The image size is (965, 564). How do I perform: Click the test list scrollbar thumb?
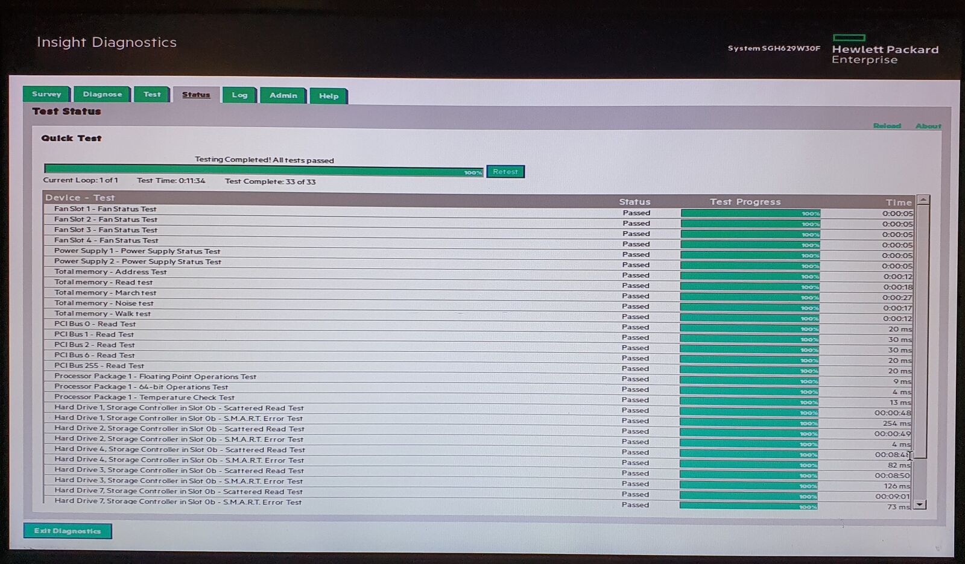coord(921,331)
